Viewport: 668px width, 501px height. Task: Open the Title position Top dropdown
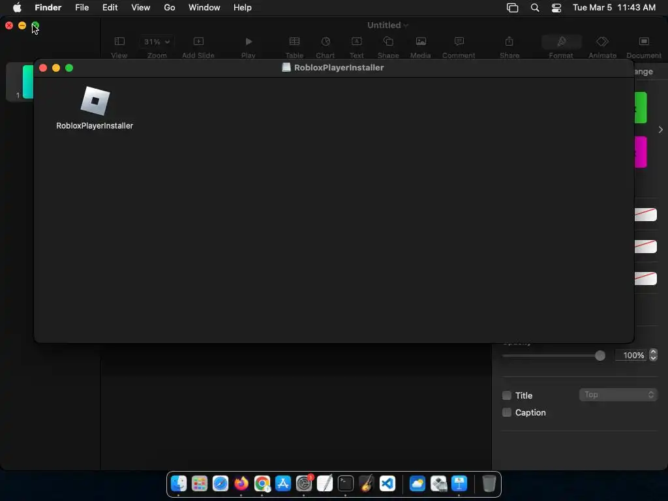(618, 395)
